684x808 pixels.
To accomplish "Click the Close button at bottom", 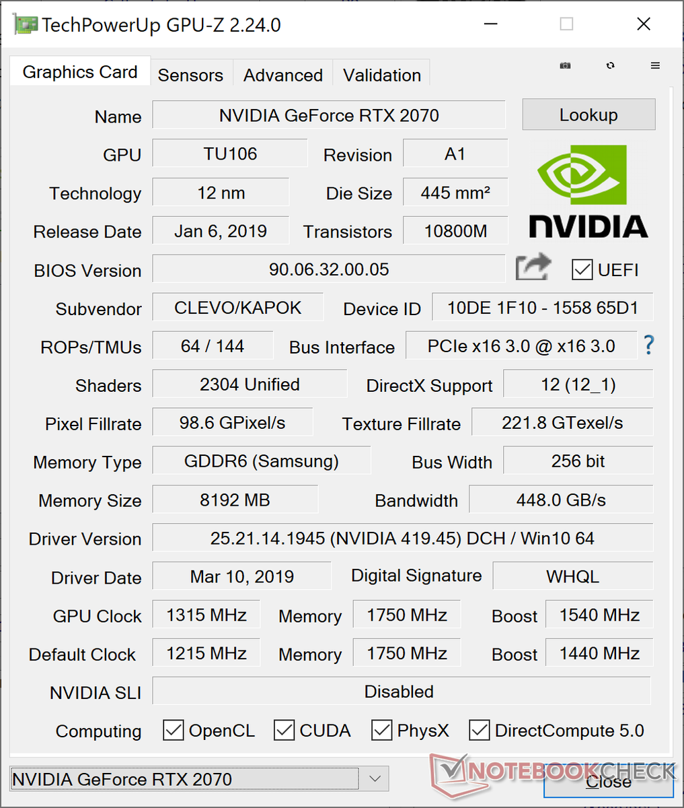I will 608,781.
